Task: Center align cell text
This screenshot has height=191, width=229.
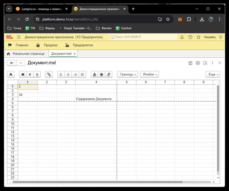Action: [68, 74]
